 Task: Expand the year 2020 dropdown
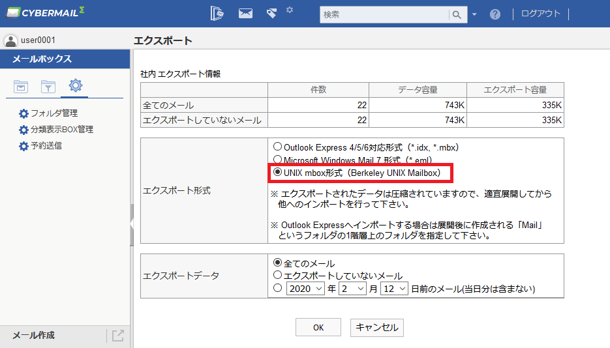(x=305, y=289)
